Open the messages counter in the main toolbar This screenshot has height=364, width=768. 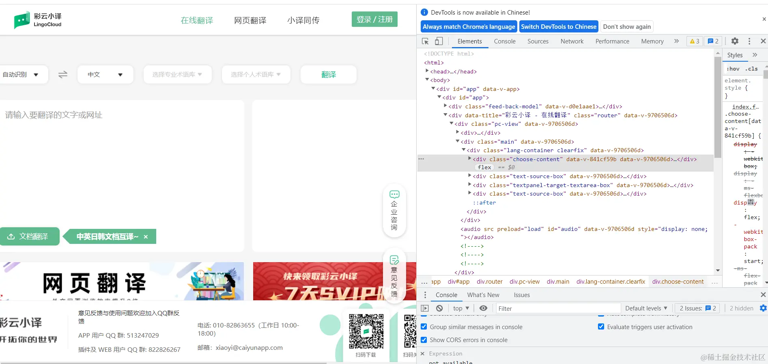[713, 41]
